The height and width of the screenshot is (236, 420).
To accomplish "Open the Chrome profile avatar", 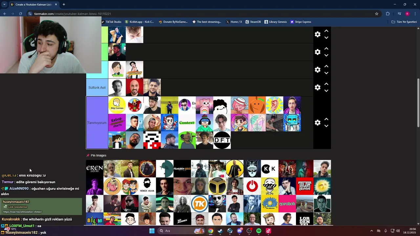I will [x=407, y=14].
